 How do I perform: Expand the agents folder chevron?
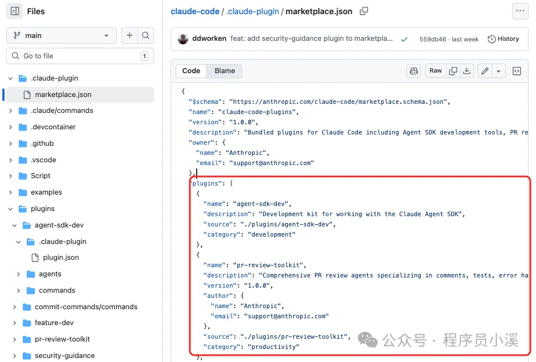tap(18, 274)
